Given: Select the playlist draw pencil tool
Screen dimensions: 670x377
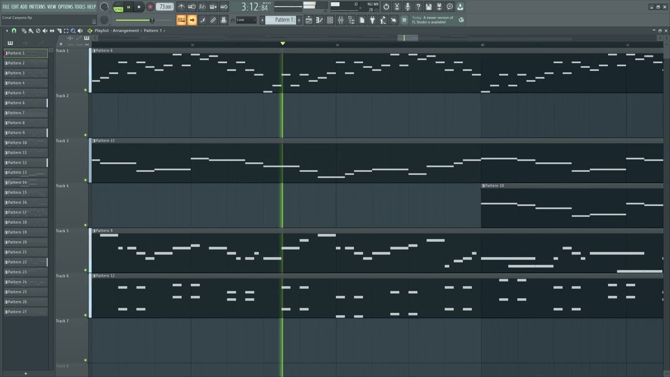Looking at the screenshot, I should pos(24,31).
